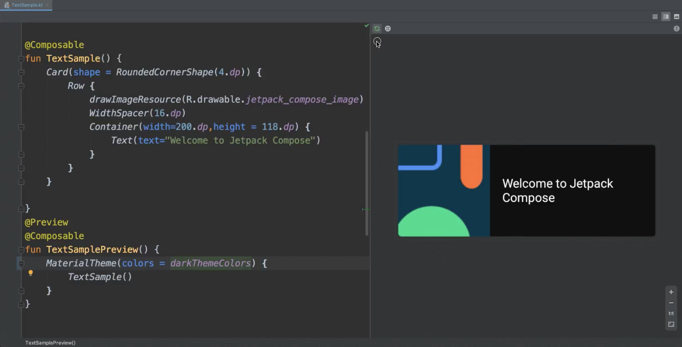Collapse the fun TextSamplePreview() function
The width and height of the screenshot is (682, 347).
click(x=21, y=250)
